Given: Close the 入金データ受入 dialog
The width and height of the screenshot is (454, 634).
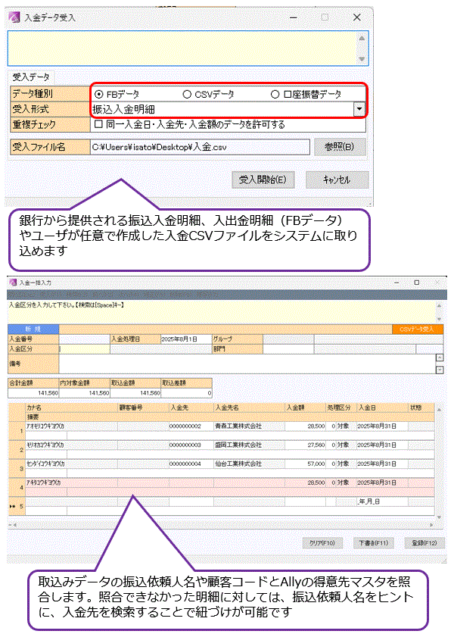Looking at the screenshot, I should [357, 17].
